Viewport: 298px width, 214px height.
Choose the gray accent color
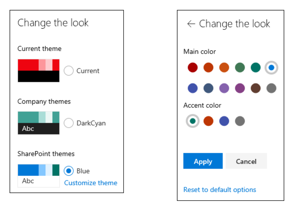click(x=240, y=121)
